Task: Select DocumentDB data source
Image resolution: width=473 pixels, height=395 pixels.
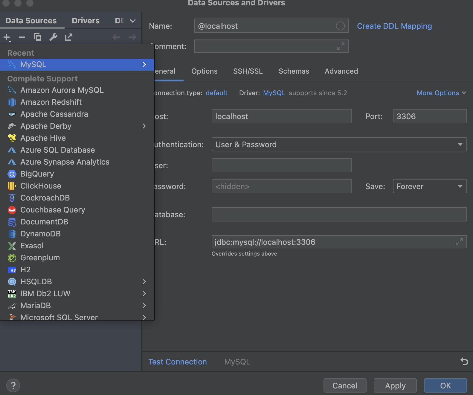Action: click(77, 222)
